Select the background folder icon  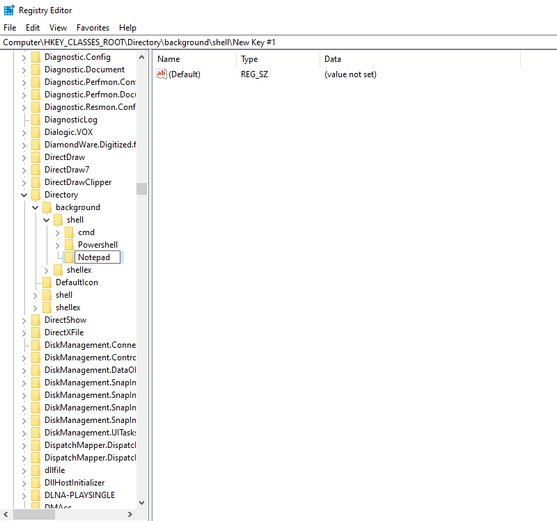coord(48,207)
